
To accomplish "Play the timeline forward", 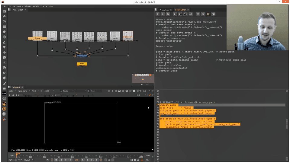I will click(x=82, y=160).
